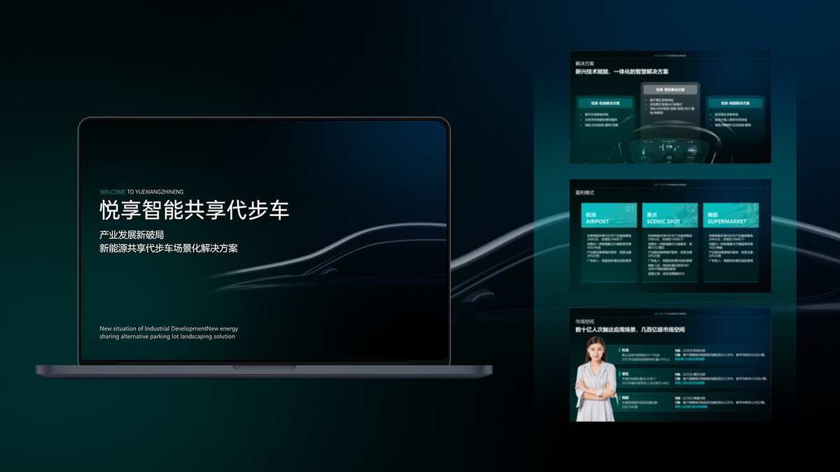Click the English text 'New situation of Industrial Development'
The height and width of the screenshot is (472, 840).
tap(153, 328)
